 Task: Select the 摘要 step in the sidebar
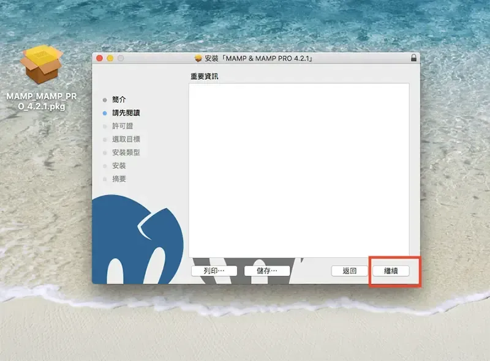click(x=119, y=179)
